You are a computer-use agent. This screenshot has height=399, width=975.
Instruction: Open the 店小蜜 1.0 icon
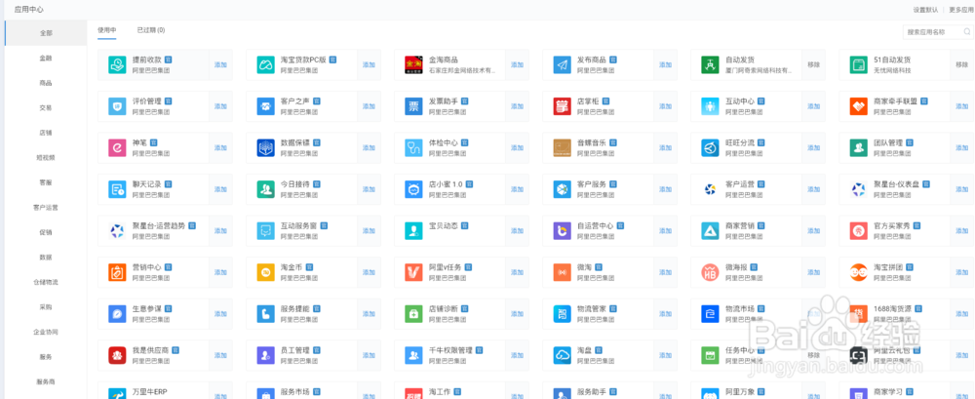coord(413,189)
